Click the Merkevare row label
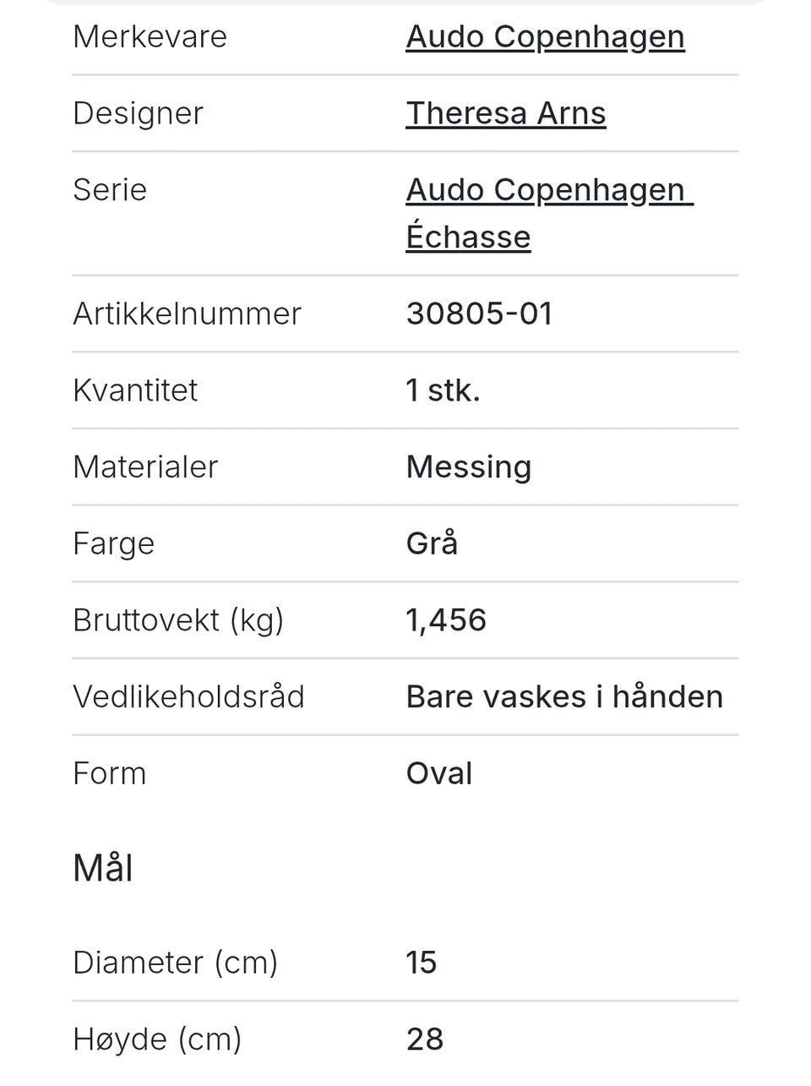 pos(150,37)
